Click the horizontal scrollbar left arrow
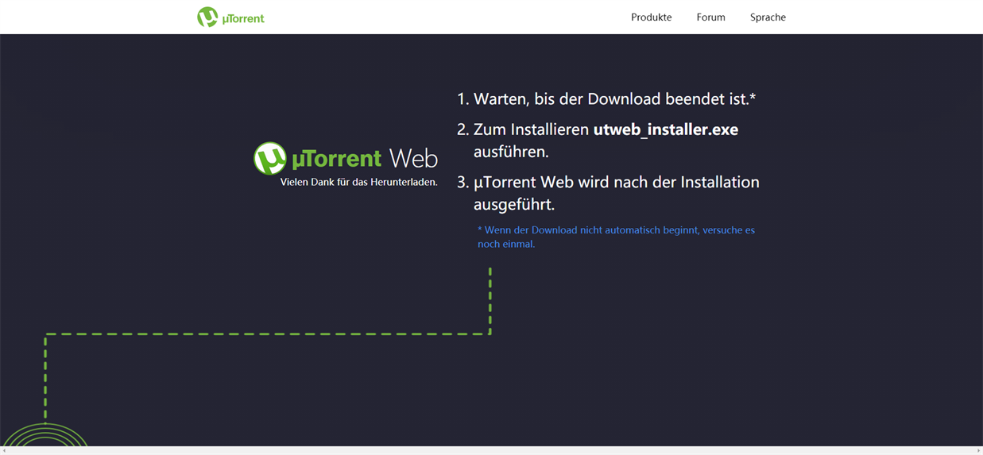 5,451
